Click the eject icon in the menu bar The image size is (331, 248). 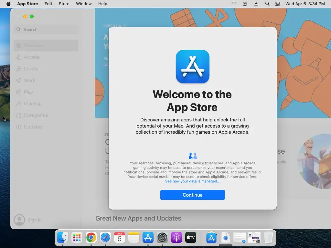[x=256, y=4]
